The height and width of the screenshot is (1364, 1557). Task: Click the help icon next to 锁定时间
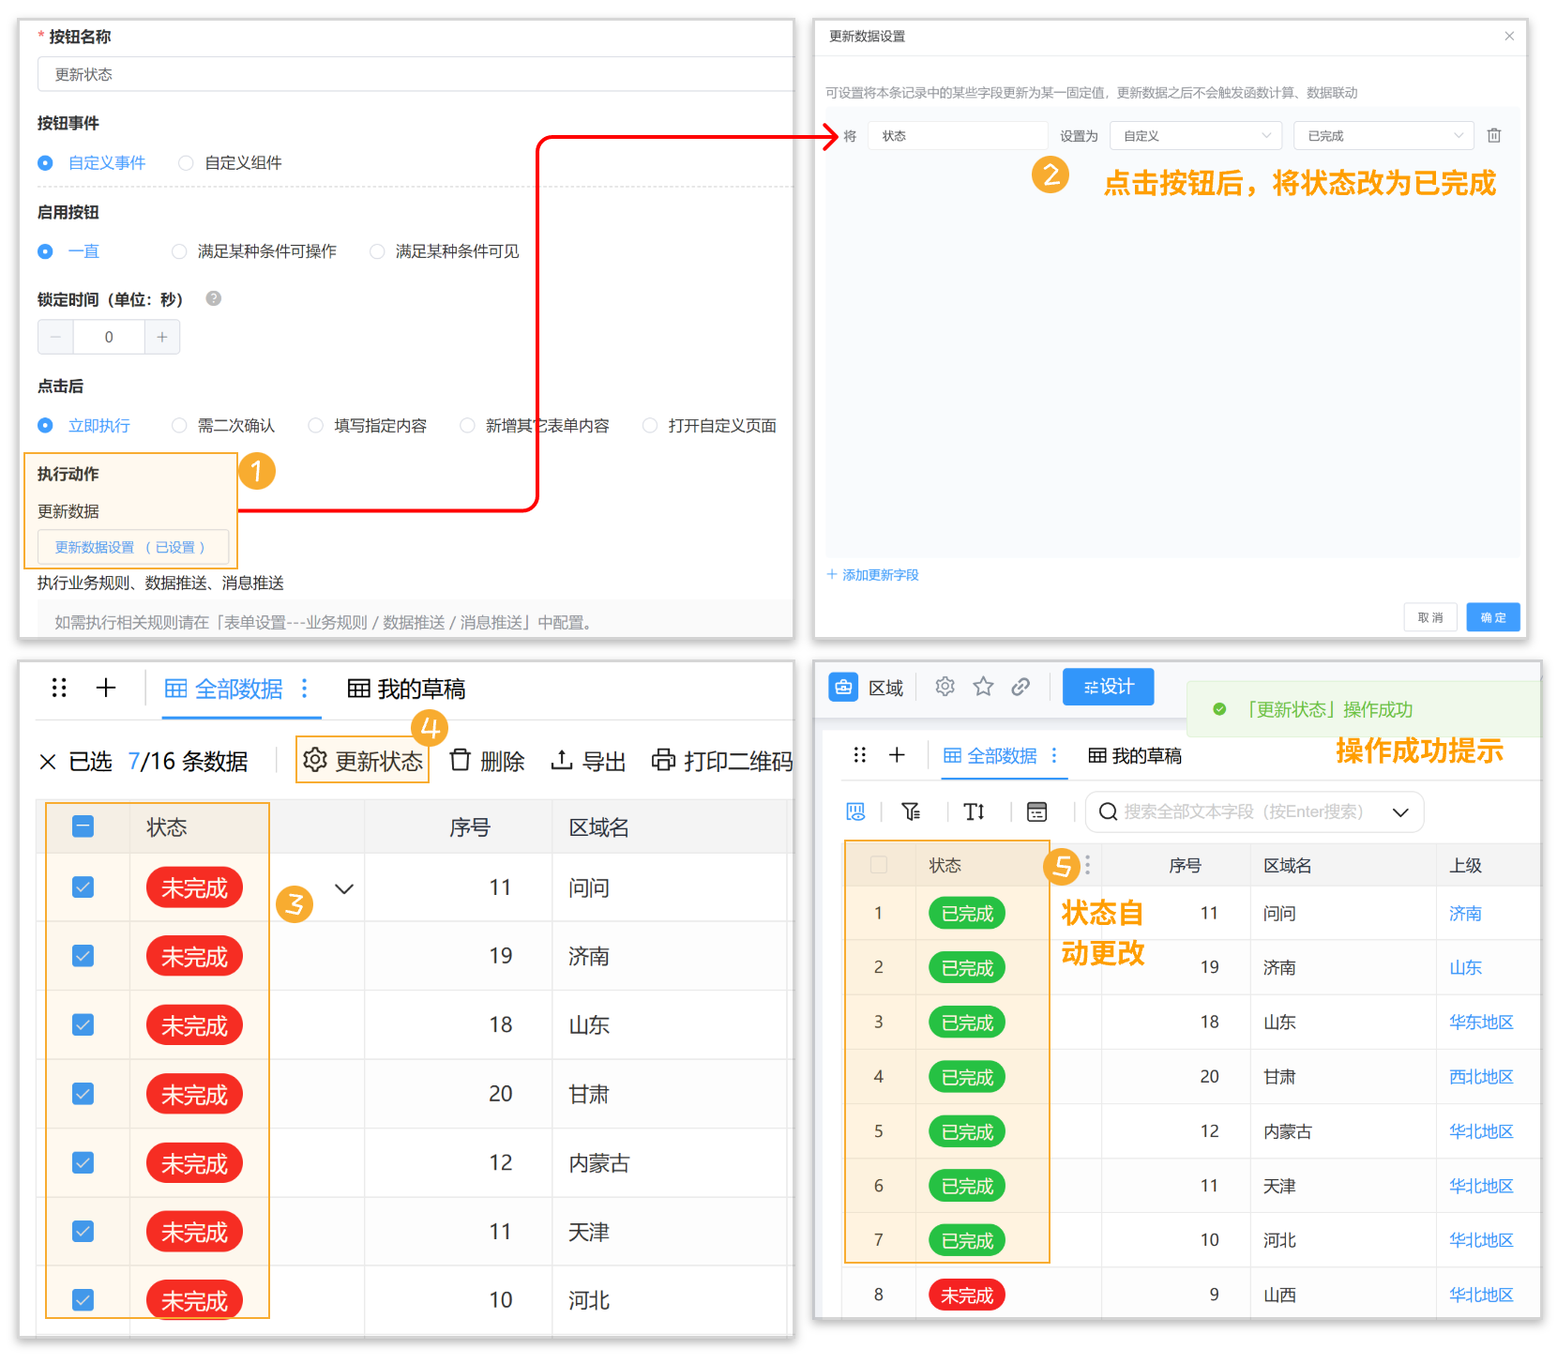coord(214,298)
